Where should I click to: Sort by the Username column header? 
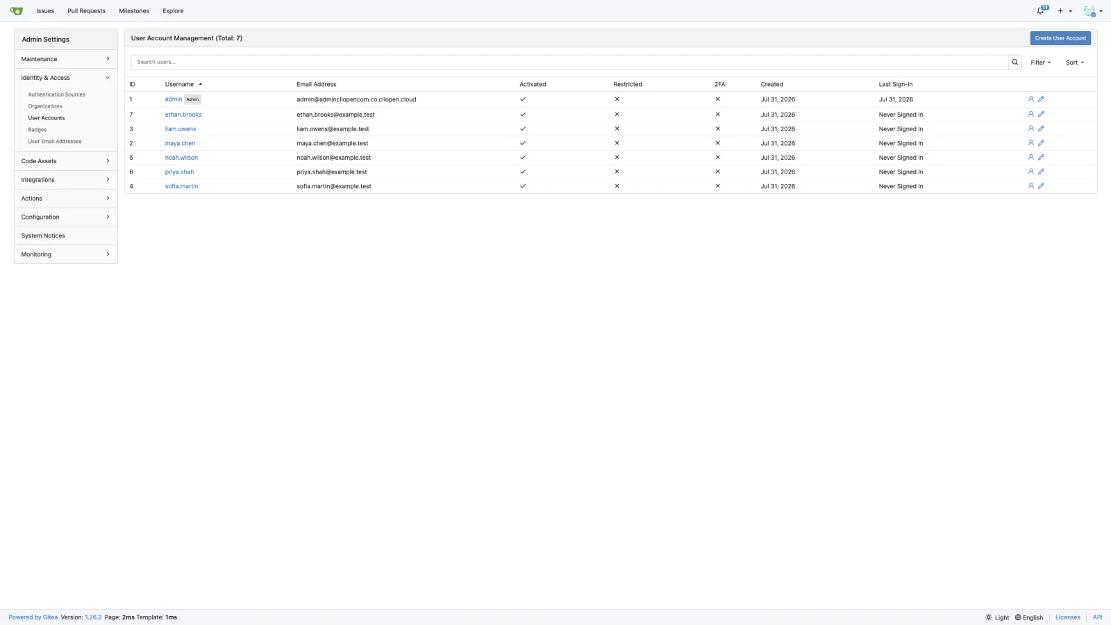183,85
